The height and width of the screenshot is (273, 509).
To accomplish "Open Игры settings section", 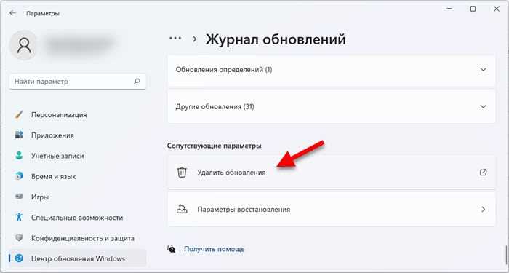I will click(x=78, y=197).
